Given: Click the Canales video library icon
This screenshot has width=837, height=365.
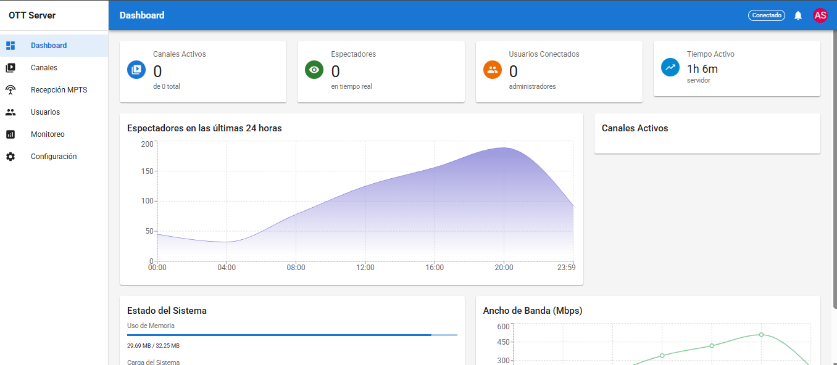Looking at the screenshot, I should click(x=10, y=68).
